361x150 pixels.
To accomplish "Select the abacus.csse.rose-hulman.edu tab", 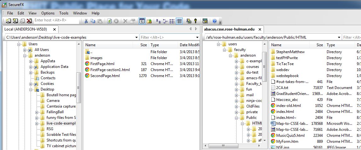I will [229, 29].
